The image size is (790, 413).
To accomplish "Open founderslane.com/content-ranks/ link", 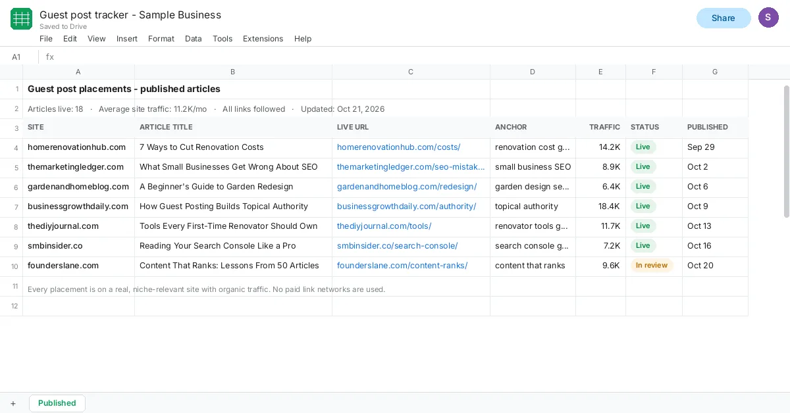I will [x=402, y=266].
